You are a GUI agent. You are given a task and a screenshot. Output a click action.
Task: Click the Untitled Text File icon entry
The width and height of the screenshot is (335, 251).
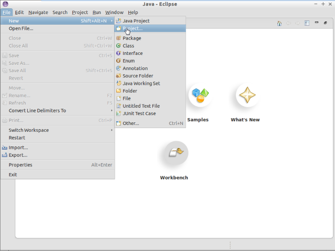[119, 106]
